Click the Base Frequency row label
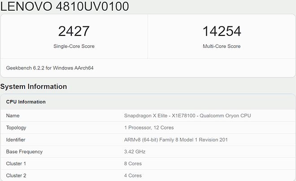 [x=24, y=152]
